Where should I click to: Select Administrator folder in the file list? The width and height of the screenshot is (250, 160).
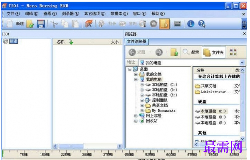[213, 92]
